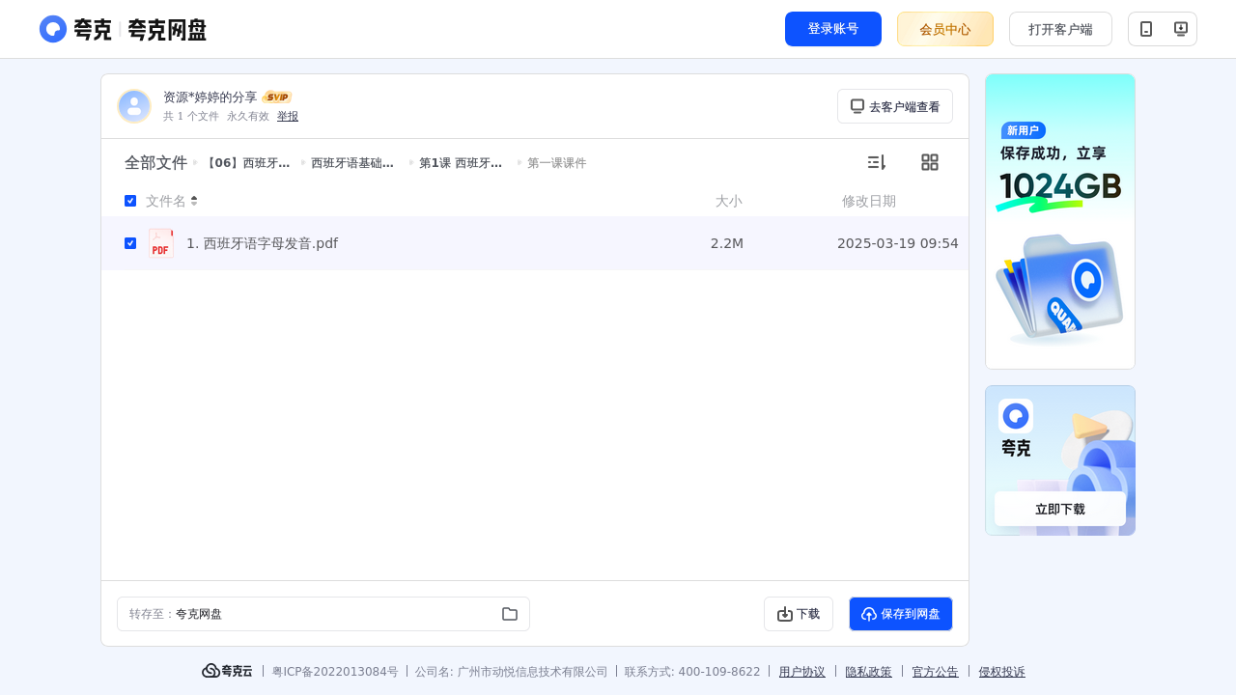Open the mobile app icon in header

point(1146,29)
